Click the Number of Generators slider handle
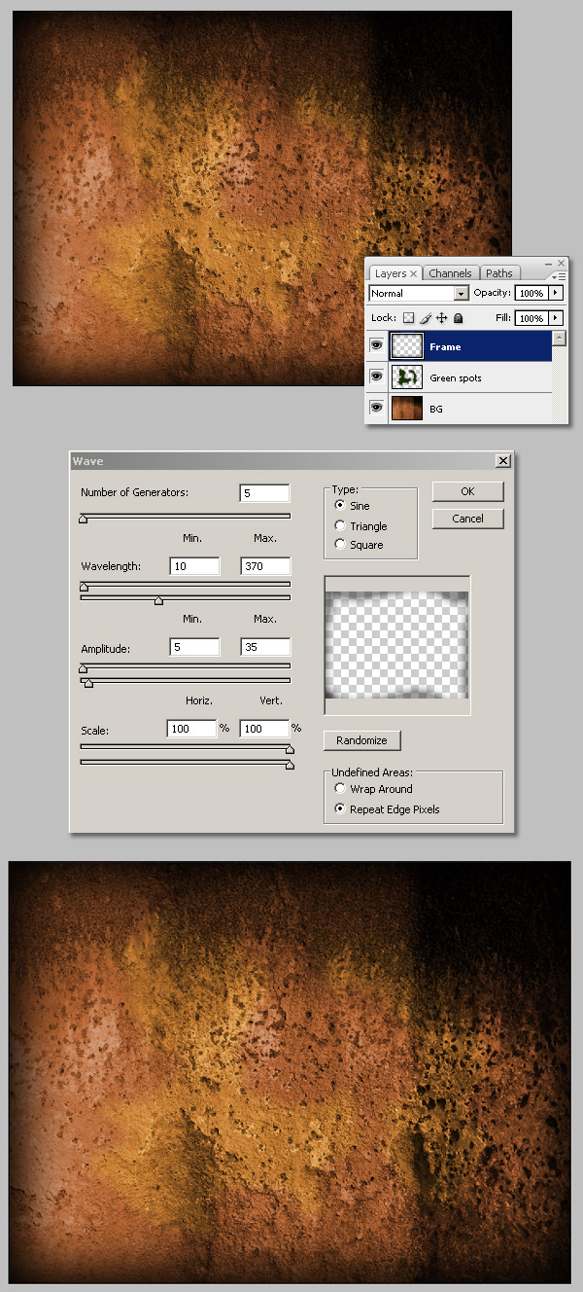 click(84, 520)
